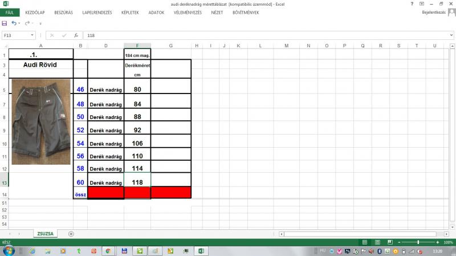Click the Save icon in quick access toolbar
Viewport: 456px width, 256px height.
click(5, 23)
